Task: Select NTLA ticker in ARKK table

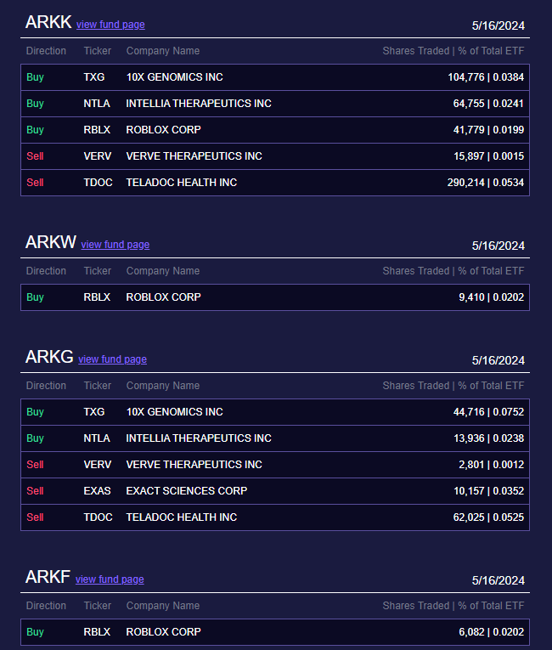Action: coord(97,104)
